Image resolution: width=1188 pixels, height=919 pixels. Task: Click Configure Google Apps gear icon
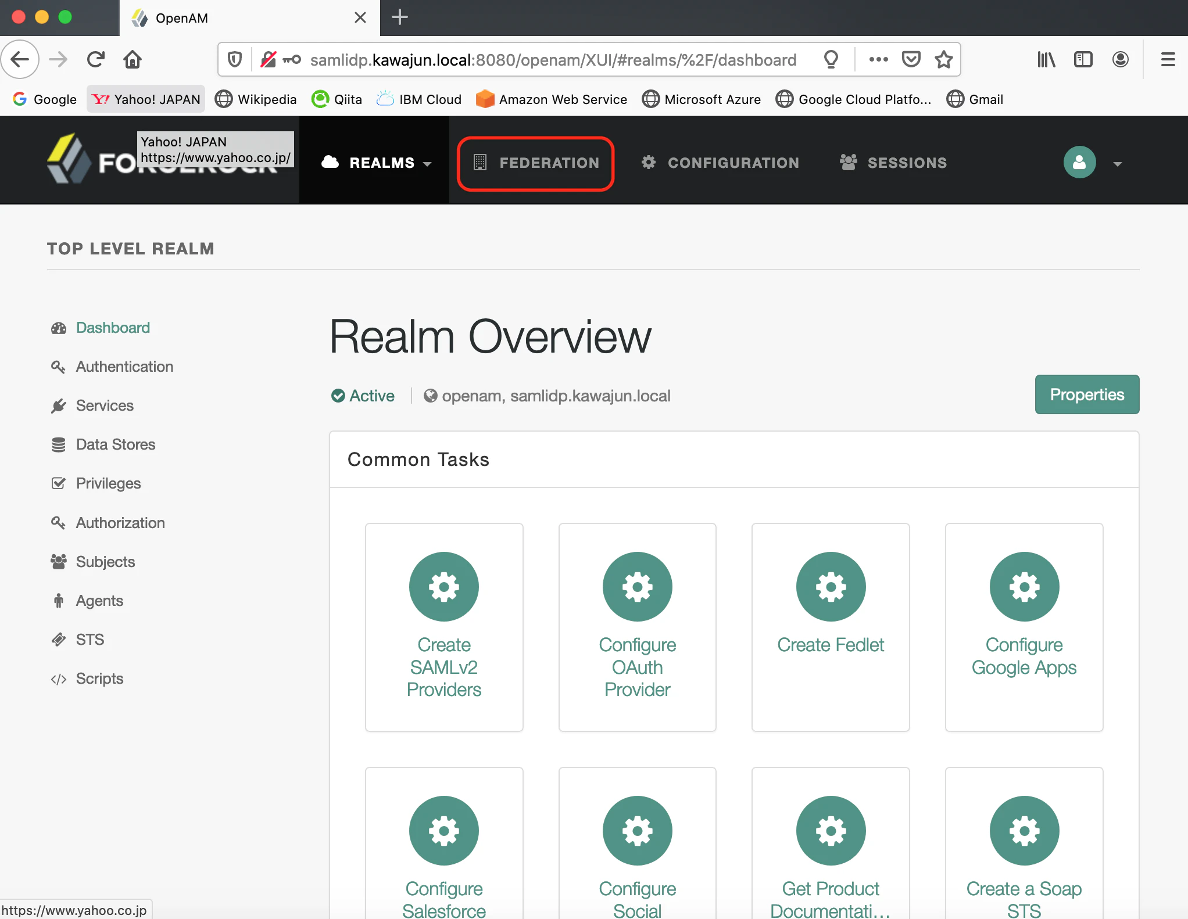pyautogui.click(x=1025, y=587)
